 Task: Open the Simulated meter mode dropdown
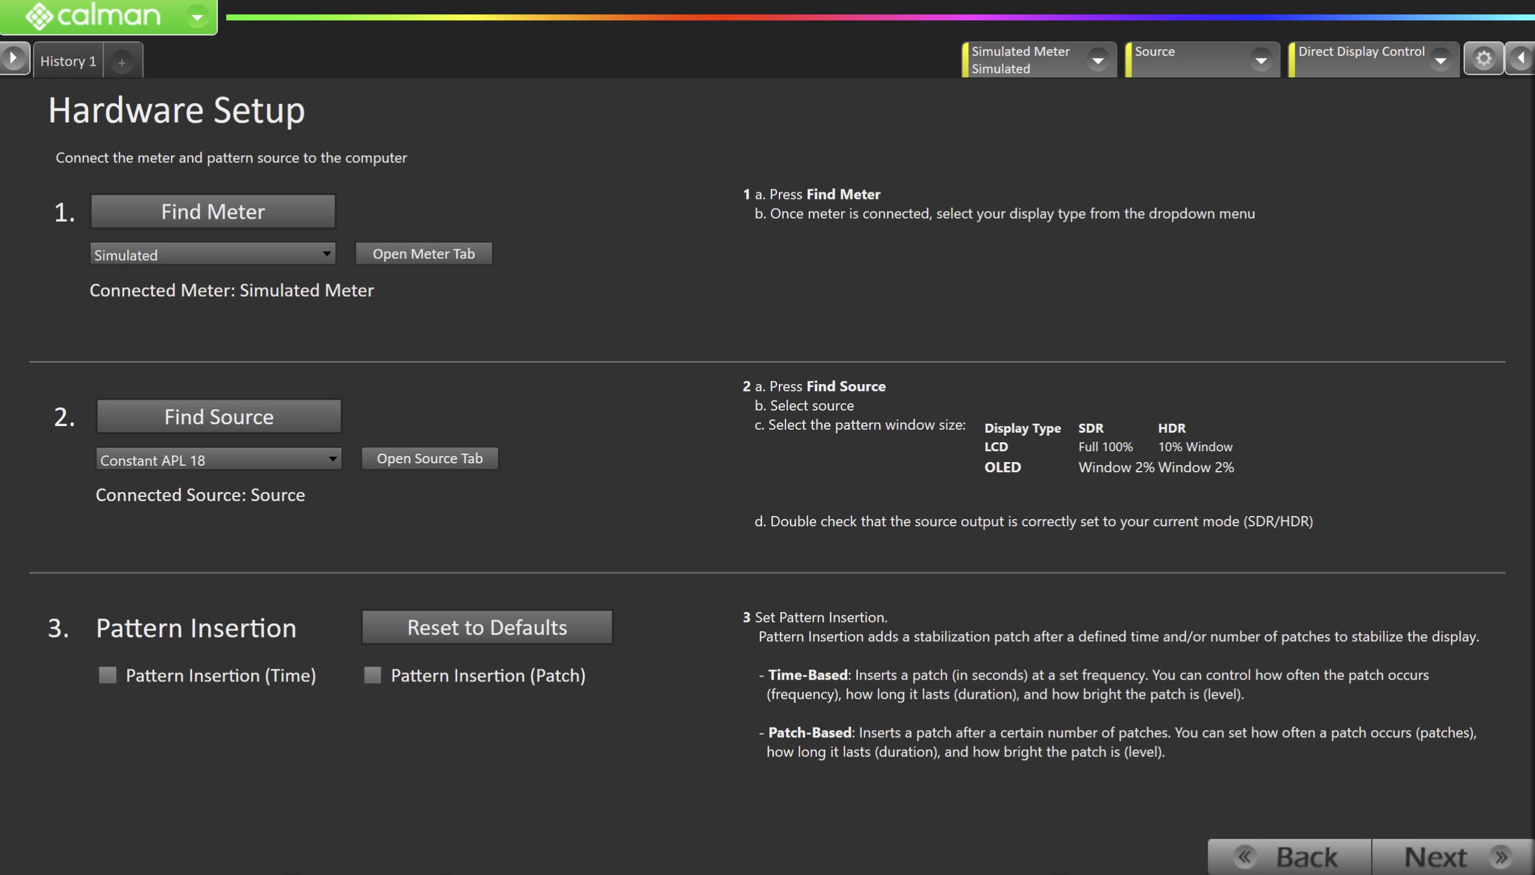click(213, 254)
